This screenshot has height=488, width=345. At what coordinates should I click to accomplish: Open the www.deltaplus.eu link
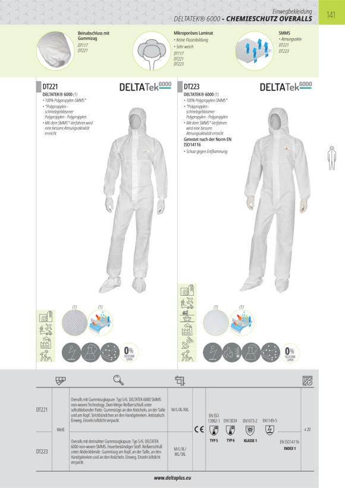[172, 478]
